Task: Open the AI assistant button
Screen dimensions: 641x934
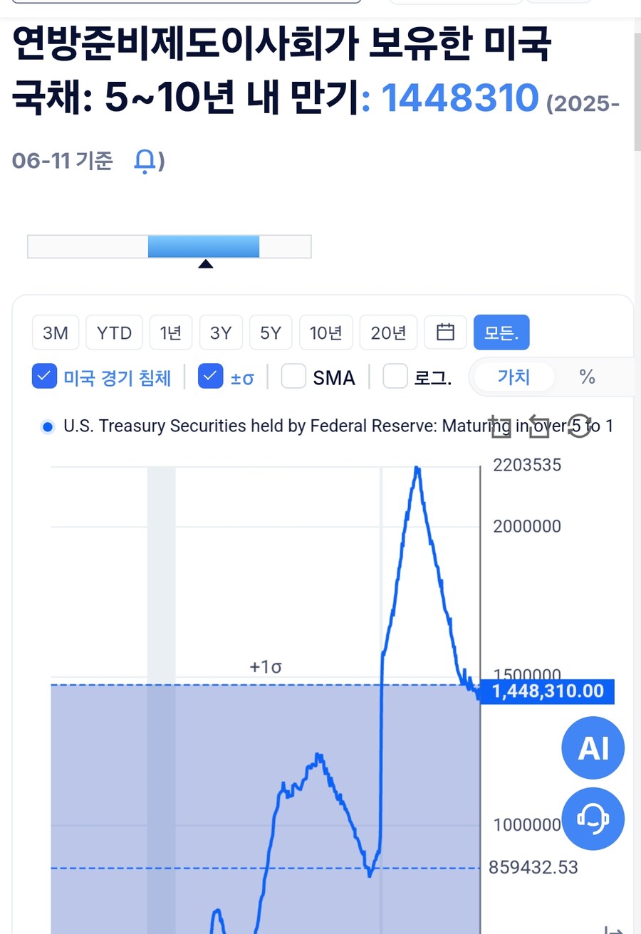Action: tap(593, 748)
